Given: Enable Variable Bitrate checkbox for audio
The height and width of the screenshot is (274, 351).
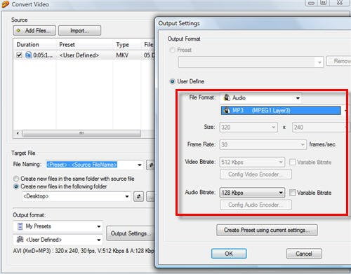Looking at the screenshot, I should tap(293, 193).
